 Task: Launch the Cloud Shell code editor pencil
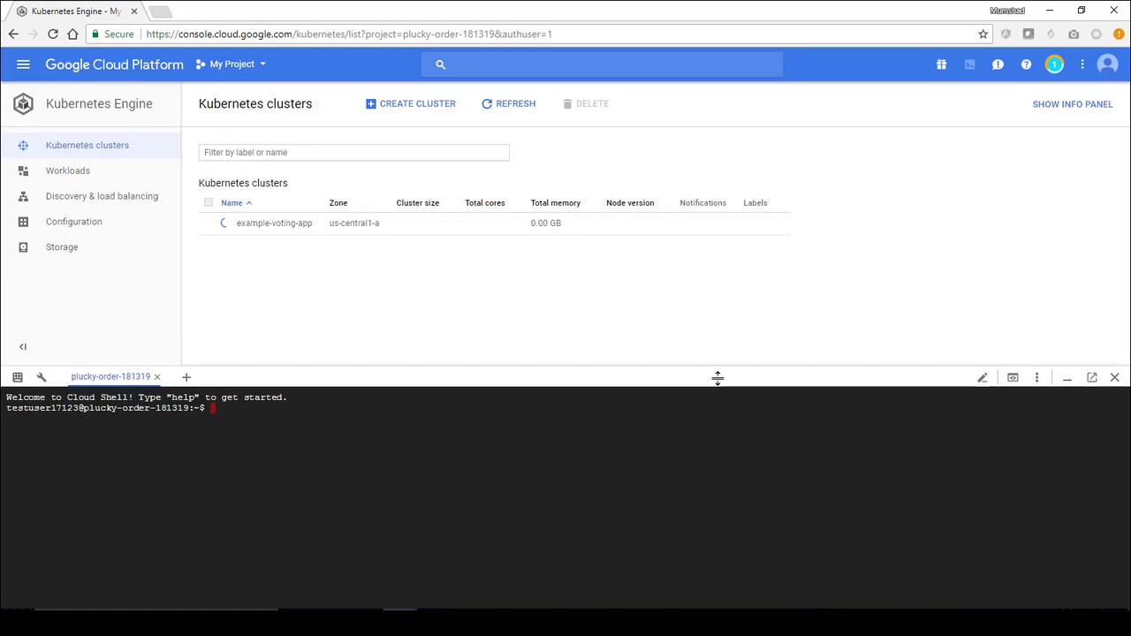[x=983, y=377]
